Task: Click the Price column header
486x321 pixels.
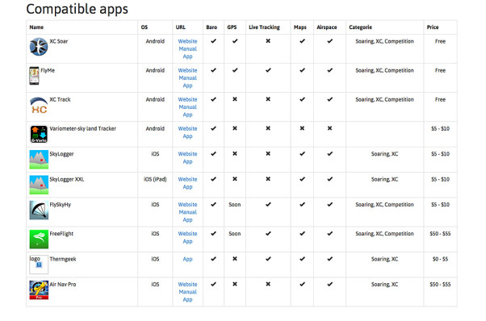Action: pos(433,27)
